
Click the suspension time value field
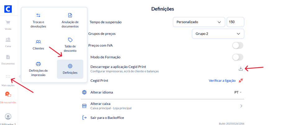pos(235,22)
